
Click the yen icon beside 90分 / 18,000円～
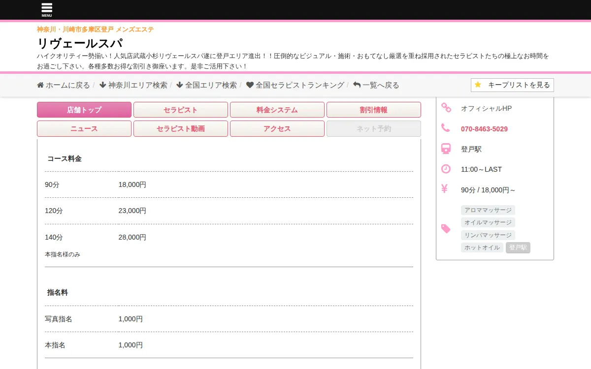444,189
